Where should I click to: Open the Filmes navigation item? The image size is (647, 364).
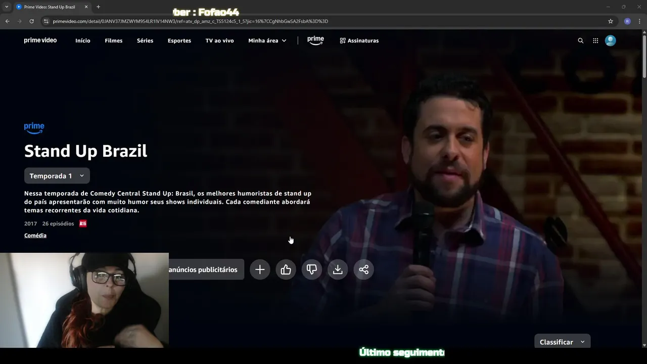pos(114,40)
